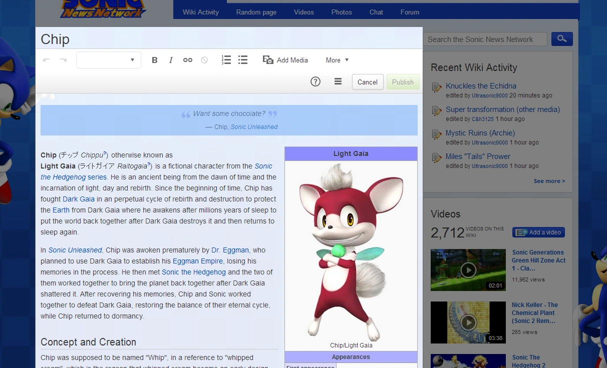Open the paragraph format dropdown
This screenshot has height=368, width=607.
[109, 60]
